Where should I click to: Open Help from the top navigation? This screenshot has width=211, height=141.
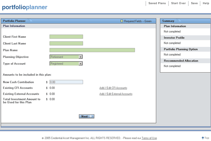(x=206, y=3)
